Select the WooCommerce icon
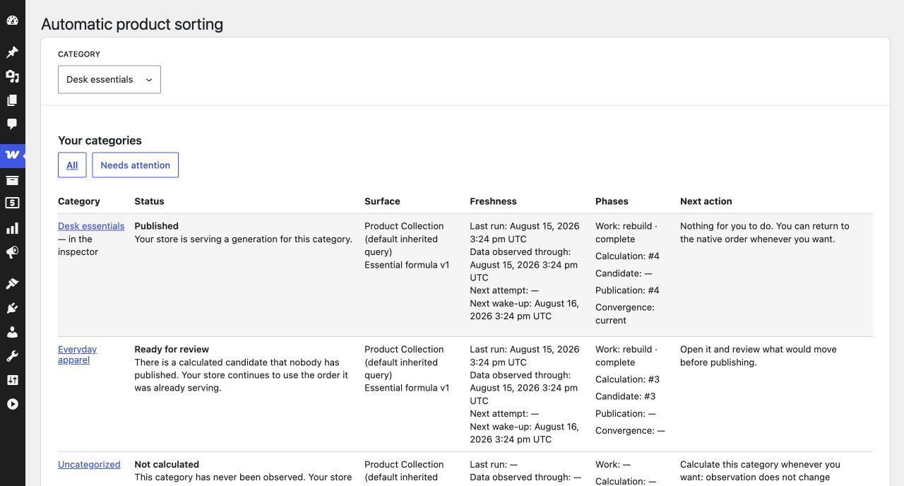904x486 pixels. (x=12, y=155)
